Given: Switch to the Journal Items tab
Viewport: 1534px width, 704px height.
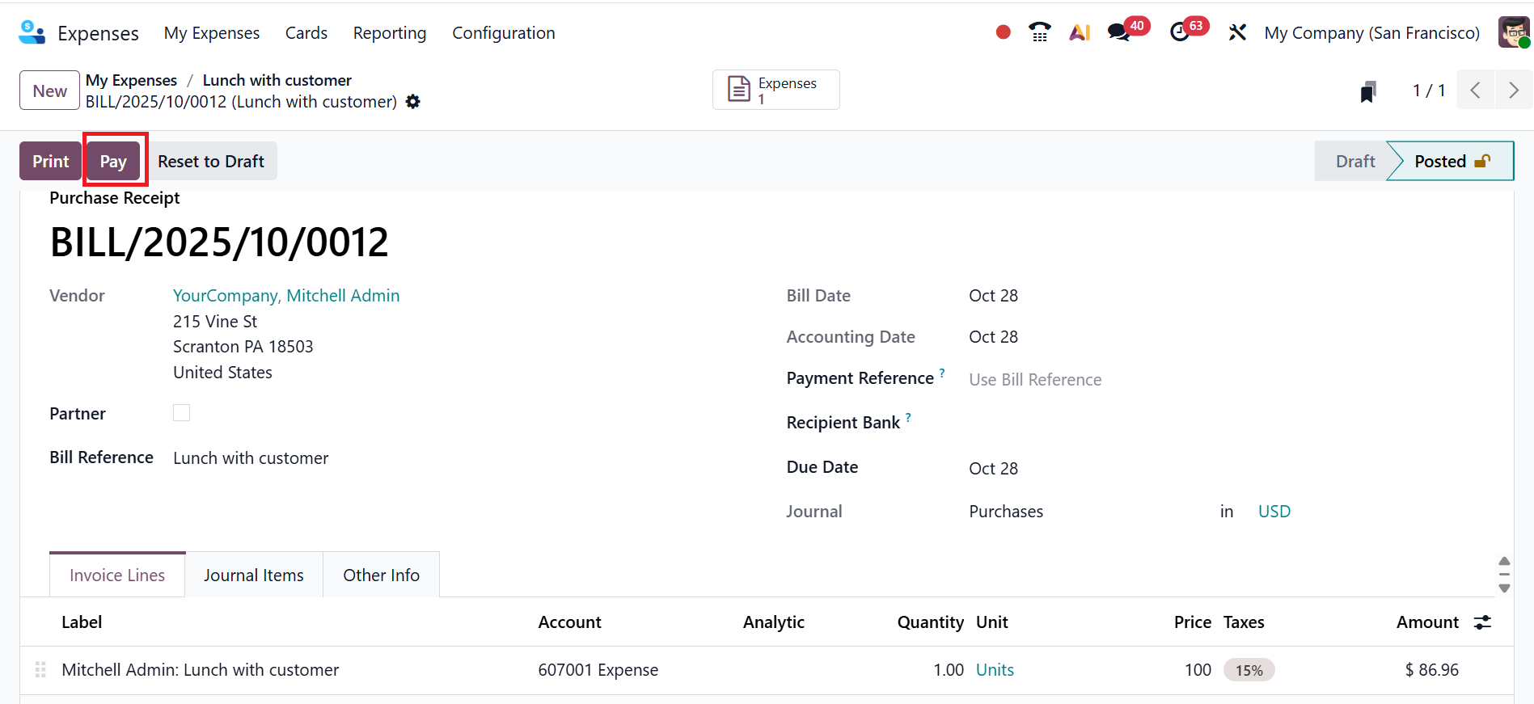Looking at the screenshot, I should (254, 575).
